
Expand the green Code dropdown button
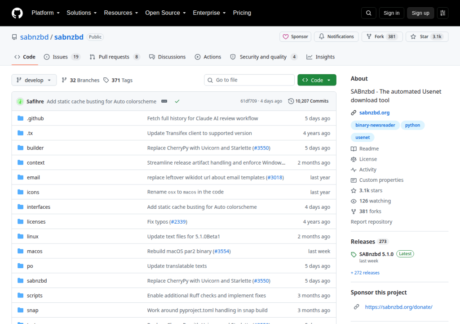(317, 80)
